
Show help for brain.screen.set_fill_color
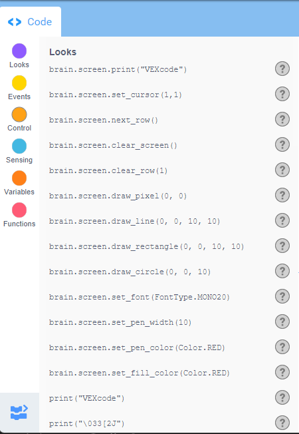click(282, 372)
